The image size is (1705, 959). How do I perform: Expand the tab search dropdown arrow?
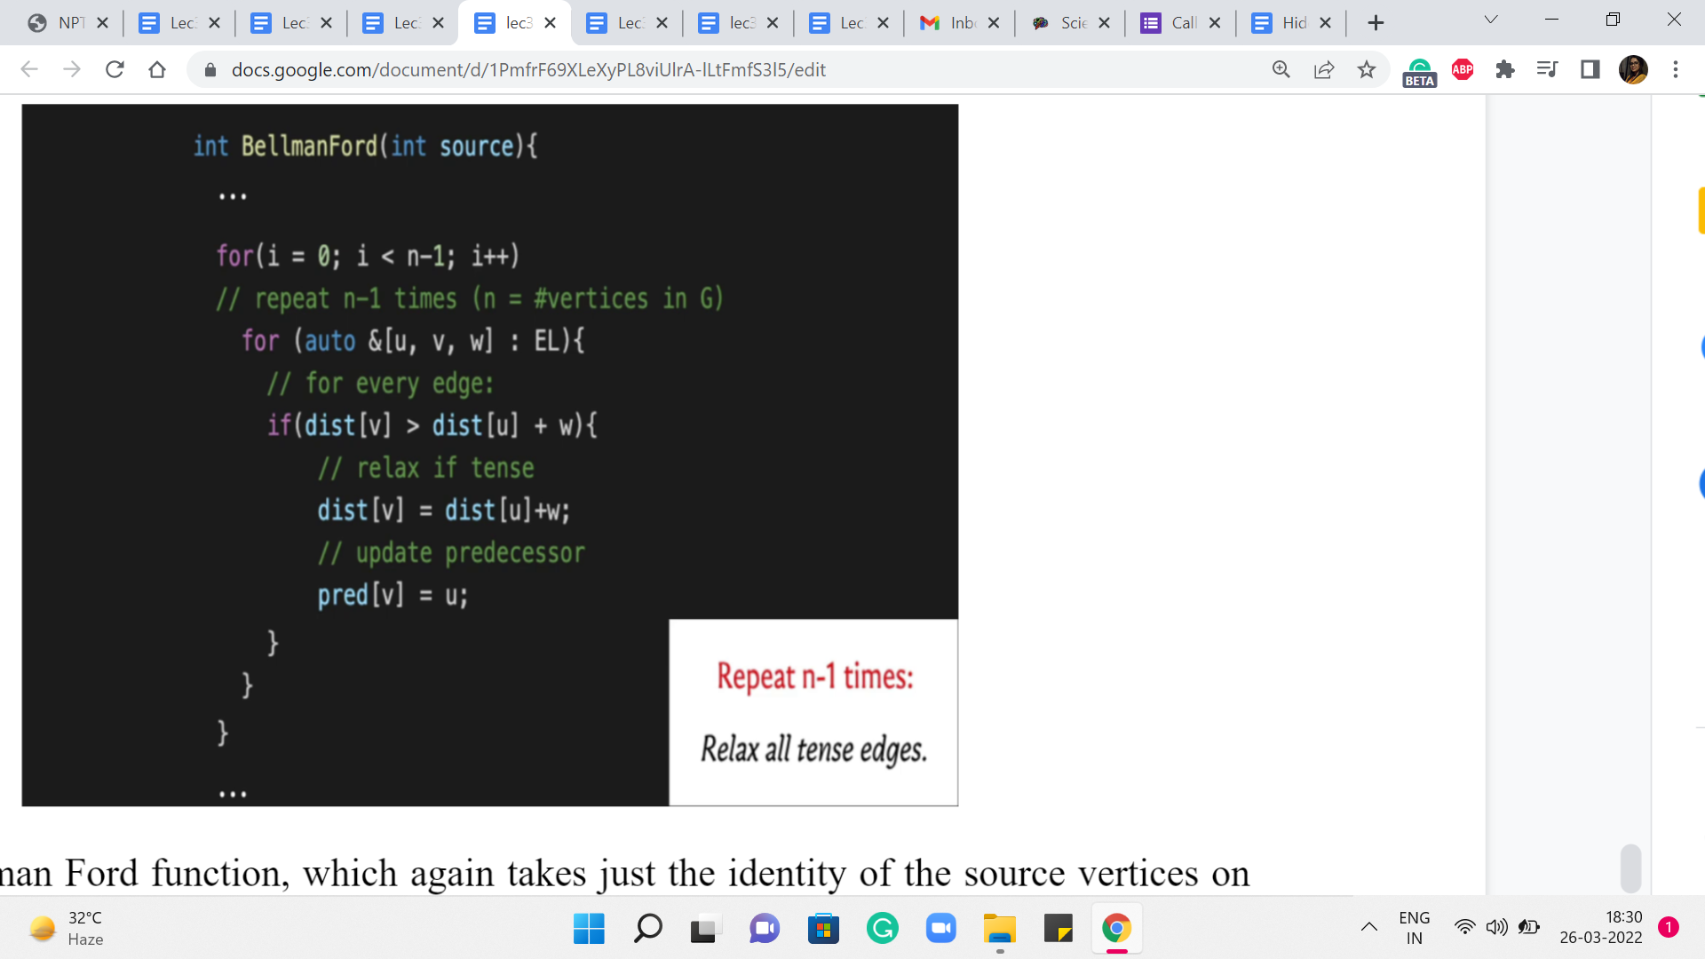tap(1490, 20)
